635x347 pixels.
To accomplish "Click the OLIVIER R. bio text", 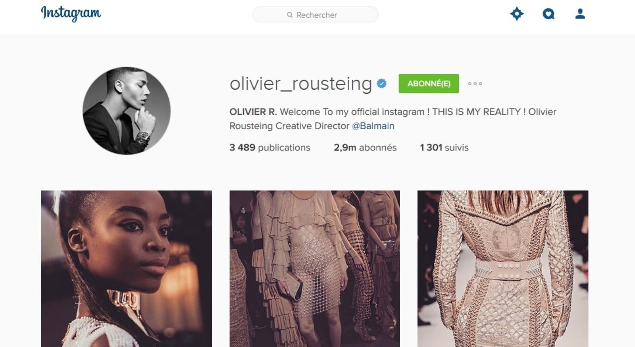I will click(253, 112).
